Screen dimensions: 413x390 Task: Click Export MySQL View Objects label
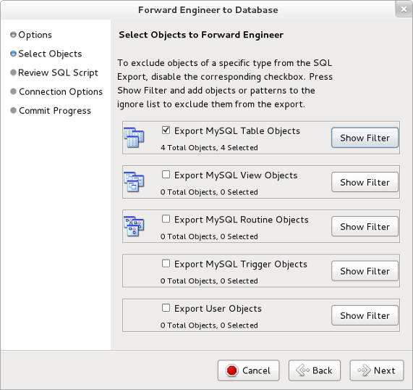click(236, 175)
